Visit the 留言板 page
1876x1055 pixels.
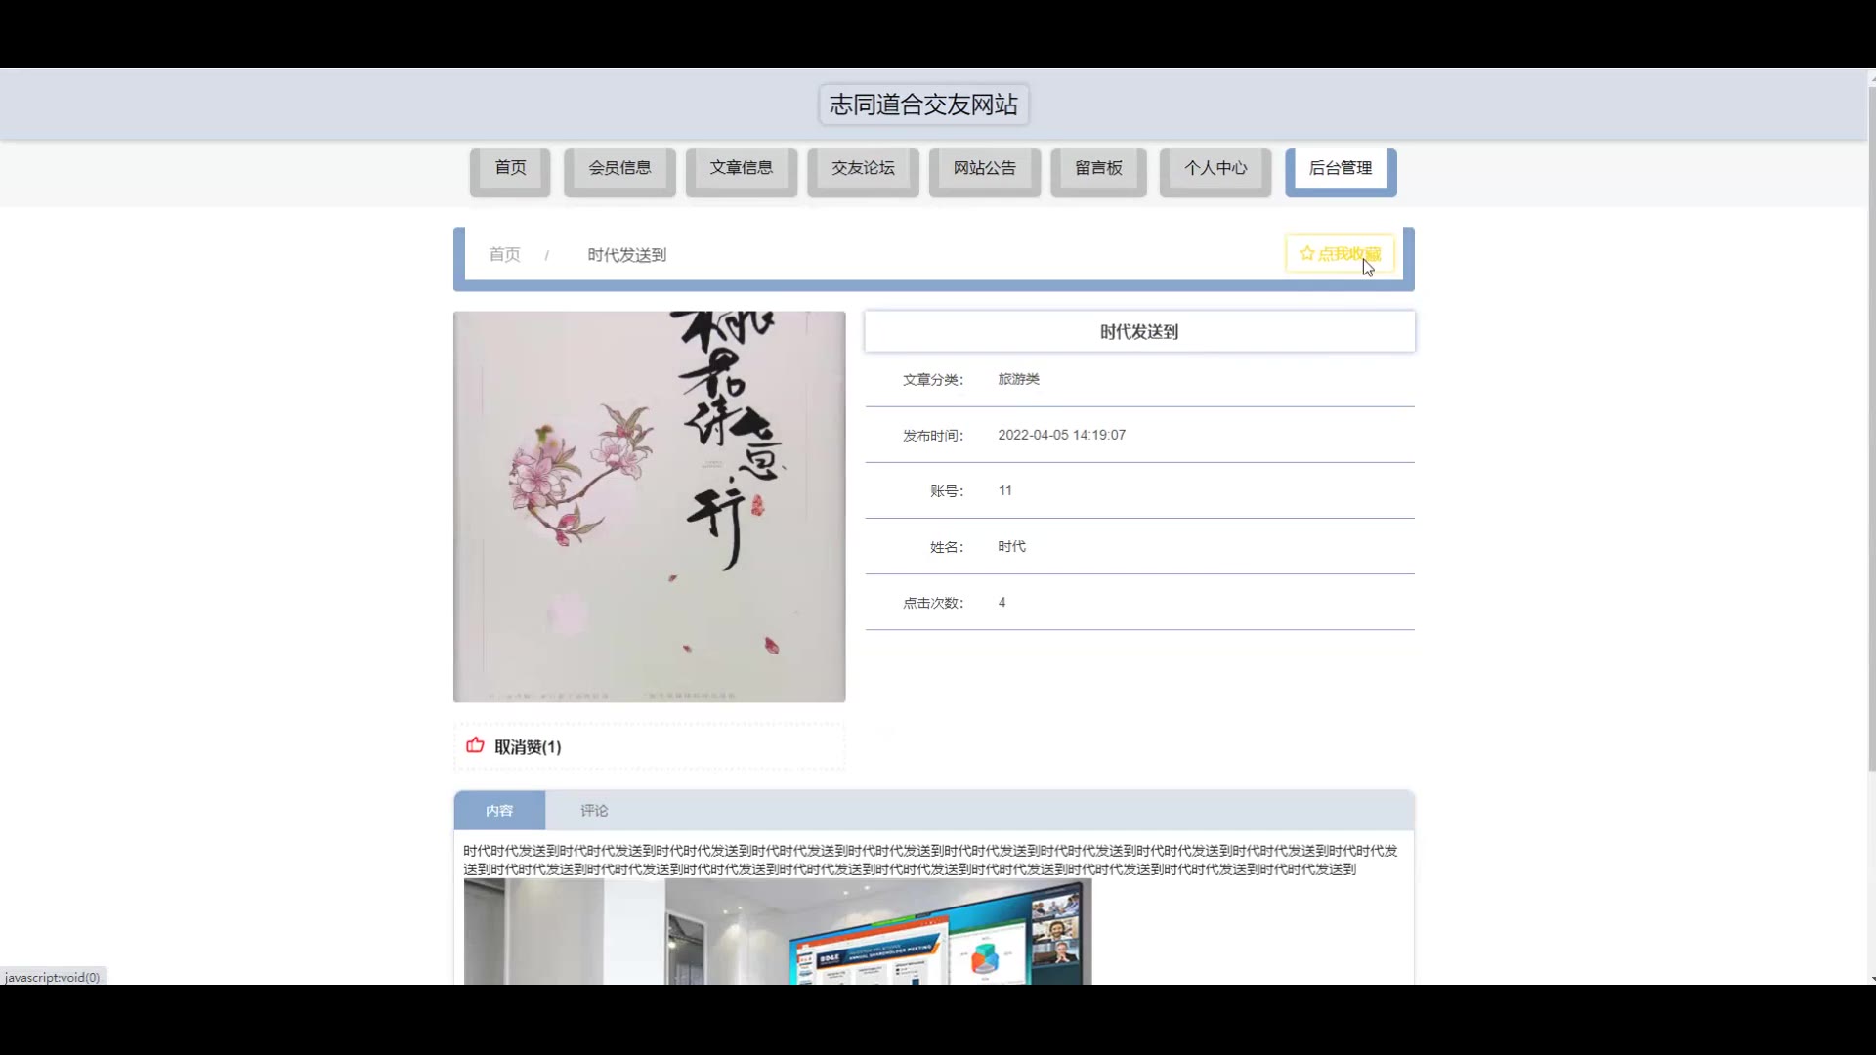(1098, 168)
